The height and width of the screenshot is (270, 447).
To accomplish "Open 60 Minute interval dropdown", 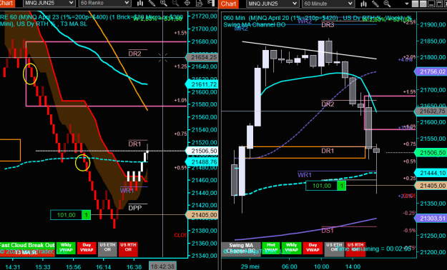I will click(328, 4).
